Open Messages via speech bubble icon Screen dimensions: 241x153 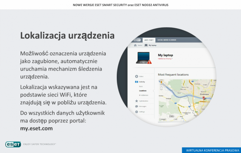pos(136,106)
